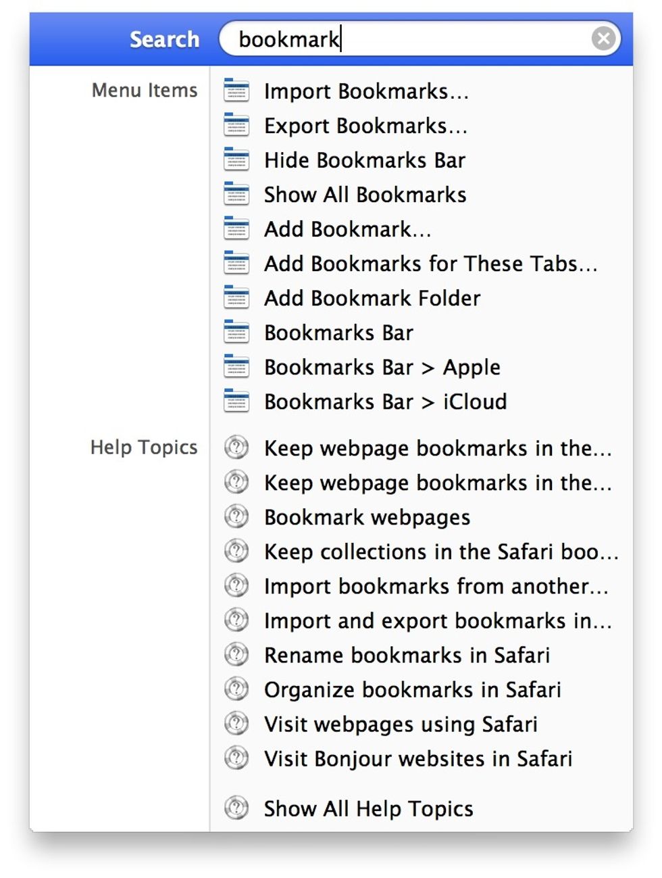Screen dimensions: 662x878
Task: Select the Bookmarks Bar menu result
Action: pos(338,332)
